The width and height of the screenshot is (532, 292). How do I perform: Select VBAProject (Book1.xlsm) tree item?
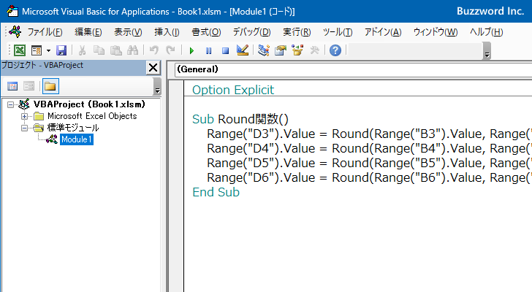pyautogui.click(x=89, y=104)
